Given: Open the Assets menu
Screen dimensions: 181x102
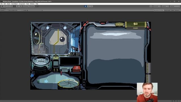Looking at the screenshot, I should [8, 4].
